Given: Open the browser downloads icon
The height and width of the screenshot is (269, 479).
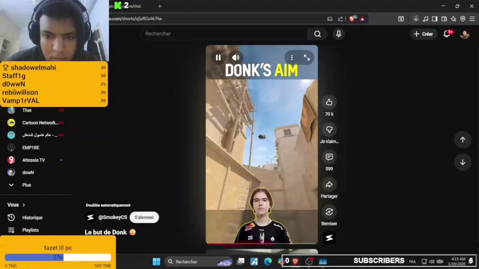Looking at the screenshot, I should pyautogui.click(x=416, y=19).
